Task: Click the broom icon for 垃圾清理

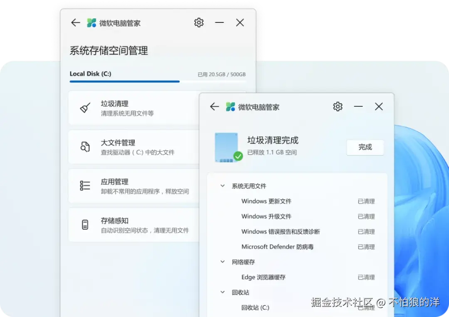Action: (x=85, y=108)
